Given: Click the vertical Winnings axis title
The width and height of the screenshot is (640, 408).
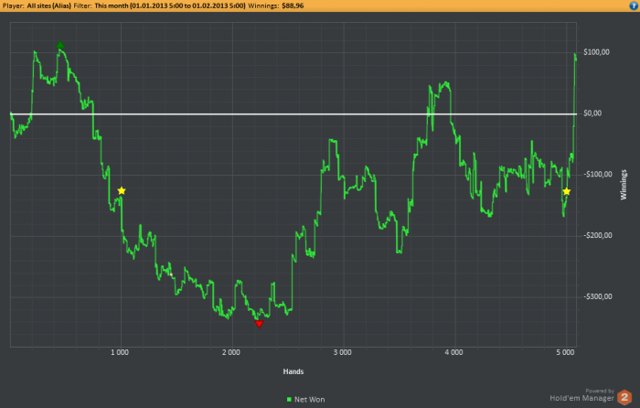Looking at the screenshot, I should point(624,185).
